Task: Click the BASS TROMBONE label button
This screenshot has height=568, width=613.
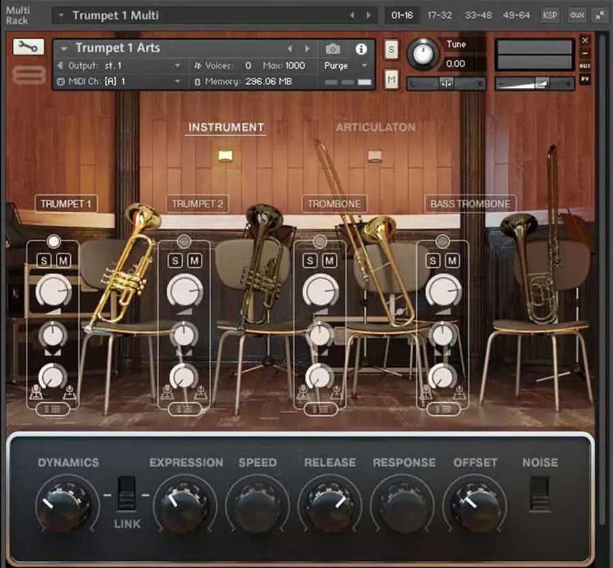Action: pyautogui.click(x=470, y=204)
